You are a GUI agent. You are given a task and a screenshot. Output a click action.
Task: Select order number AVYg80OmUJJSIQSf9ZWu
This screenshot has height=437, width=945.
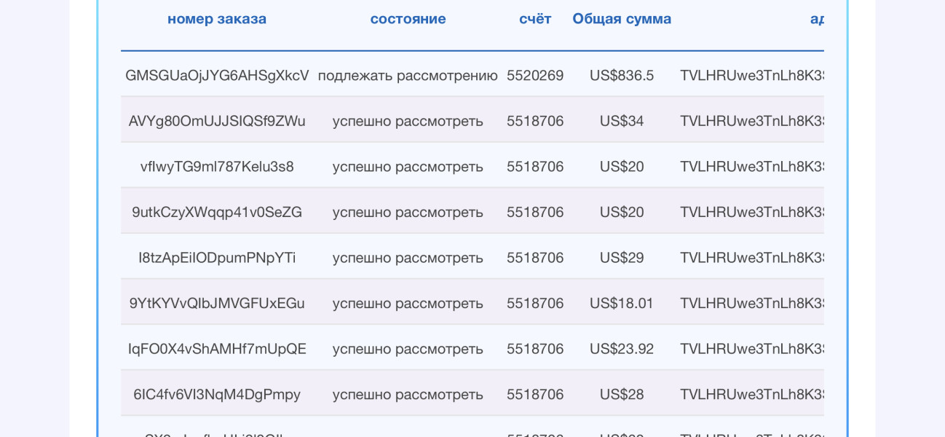pos(217,121)
